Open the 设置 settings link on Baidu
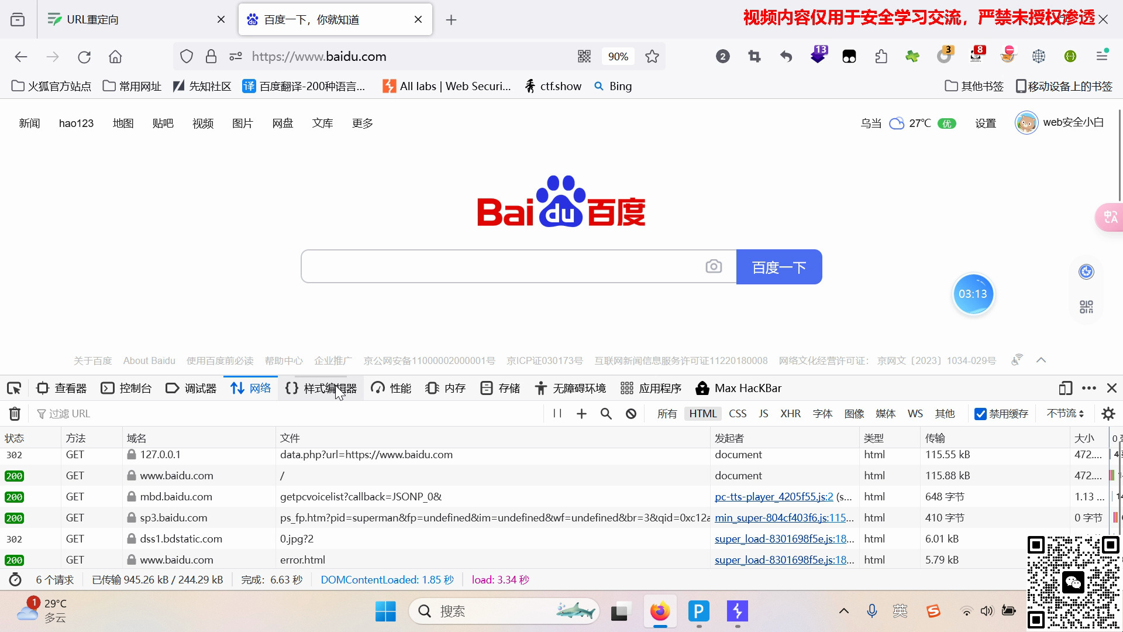The width and height of the screenshot is (1123, 632). pyautogui.click(x=986, y=123)
